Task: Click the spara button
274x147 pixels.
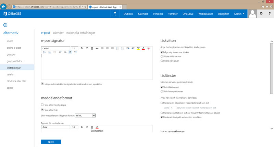Action: pyautogui.click(x=51, y=142)
